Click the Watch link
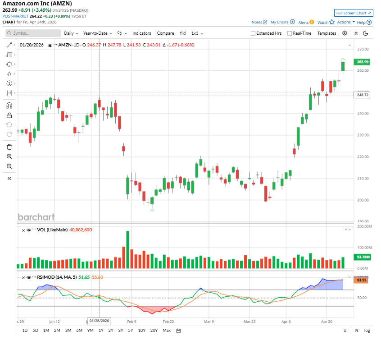 [x=323, y=23]
